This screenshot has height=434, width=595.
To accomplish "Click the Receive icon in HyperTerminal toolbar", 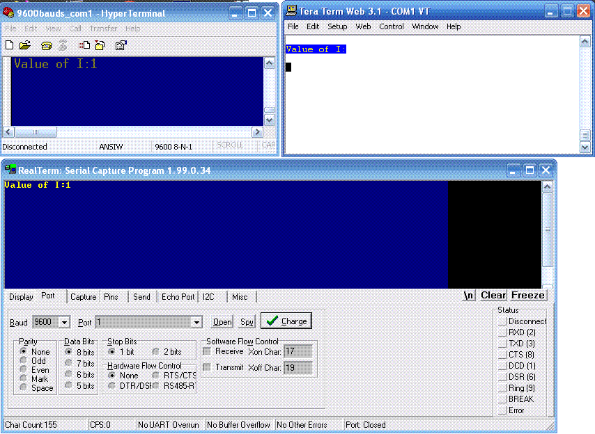I will pyautogui.click(x=100, y=45).
